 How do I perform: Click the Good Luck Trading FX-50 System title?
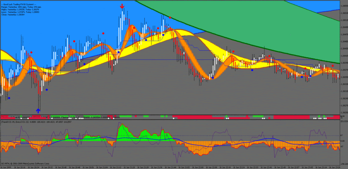pyautogui.click(x=19, y=4)
